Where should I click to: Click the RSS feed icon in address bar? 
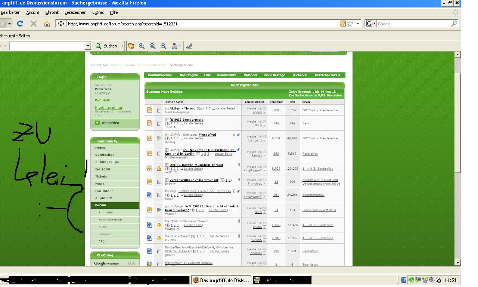[x=342, y=24]
